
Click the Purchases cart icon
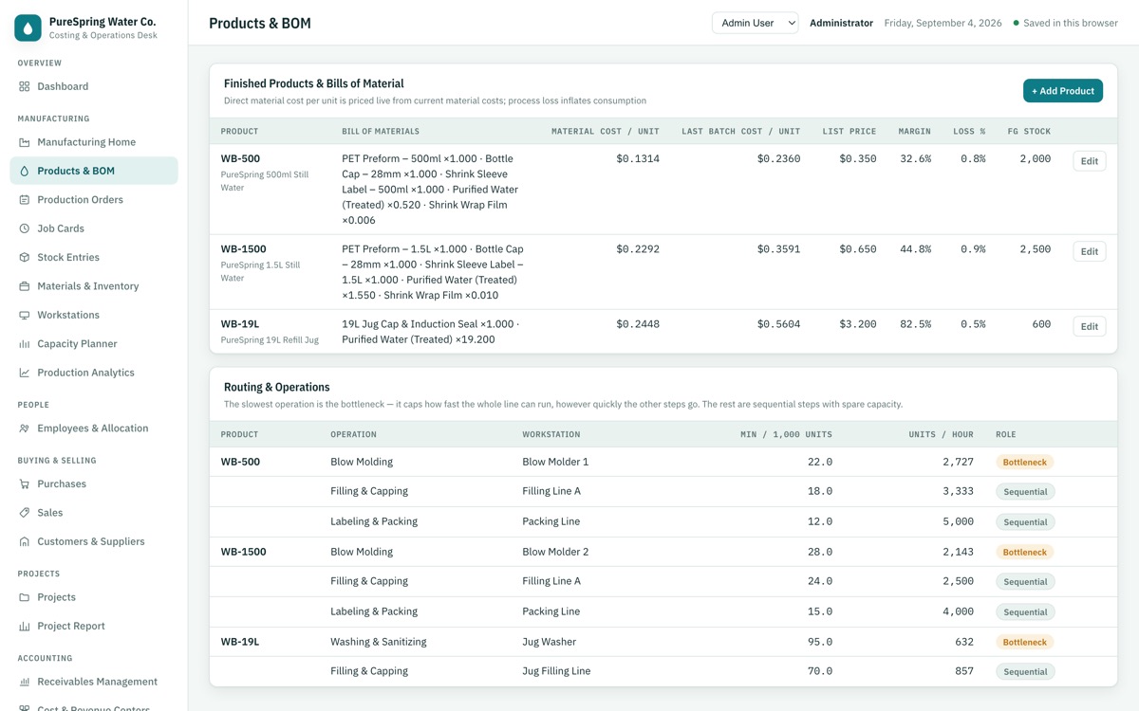coord(25,483)
